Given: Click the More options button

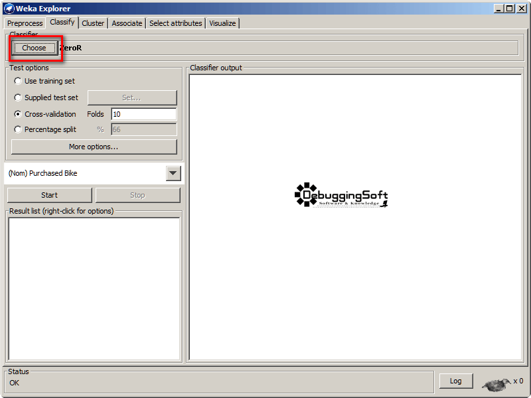Looking at the screenshot, I should tap(94, 147).
